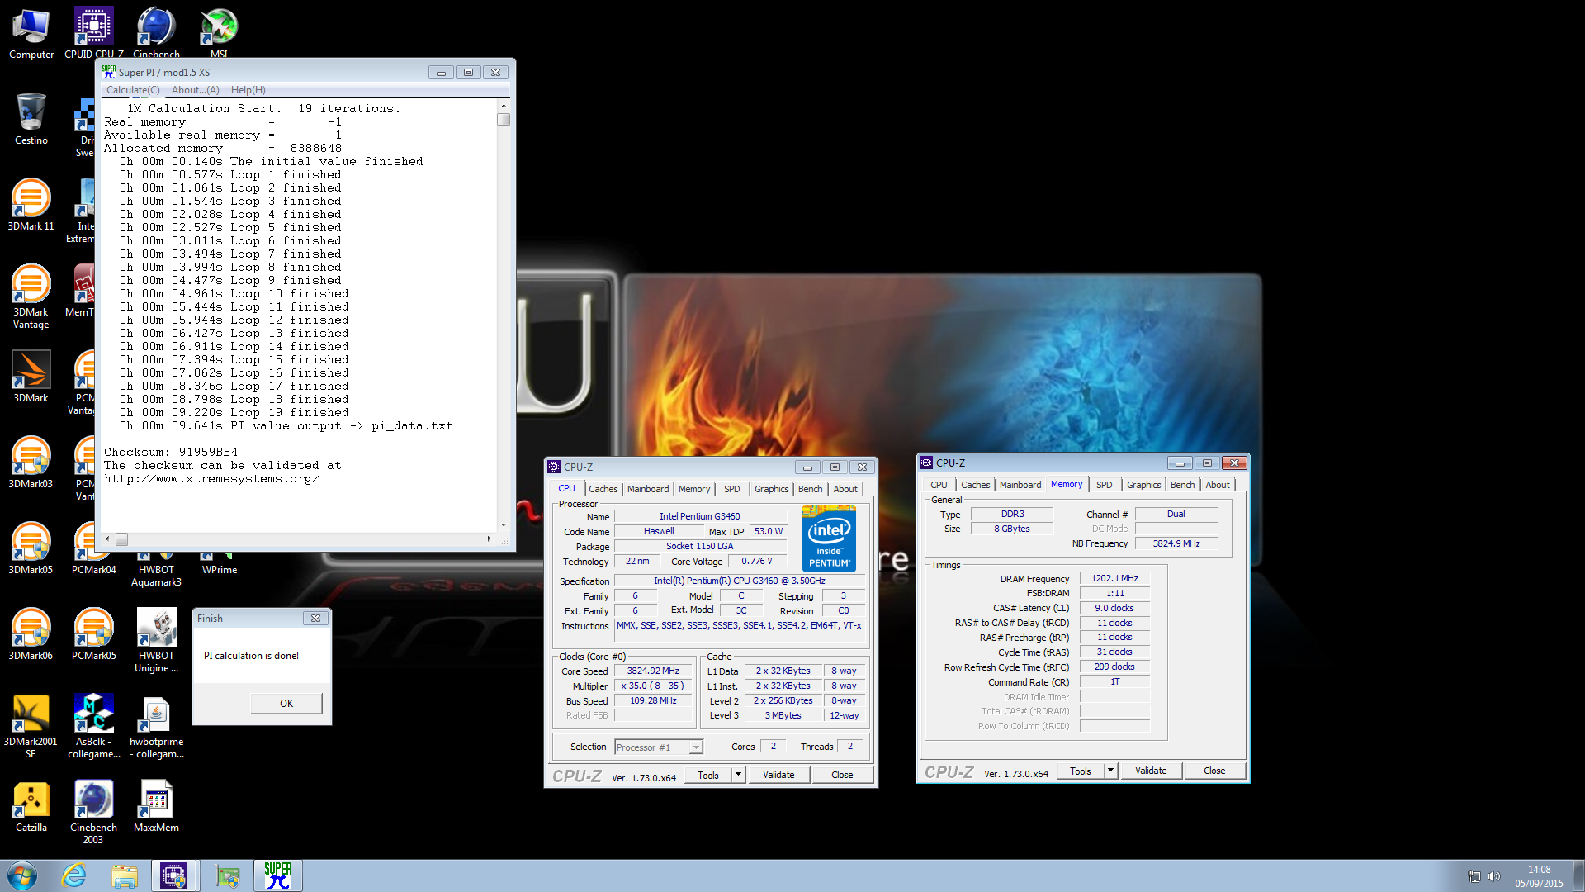The height and width of the screenshot is (892, 1585).
Task: Launch 3DMark06 shortcut
Action: [31, 635]
